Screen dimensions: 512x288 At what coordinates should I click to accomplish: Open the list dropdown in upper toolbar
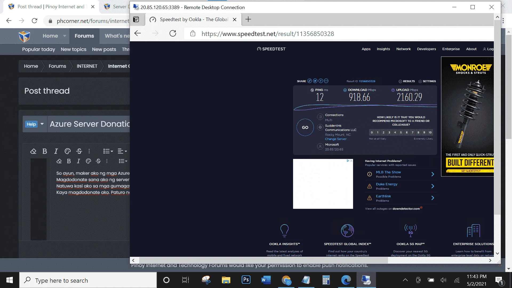point(108,151)
